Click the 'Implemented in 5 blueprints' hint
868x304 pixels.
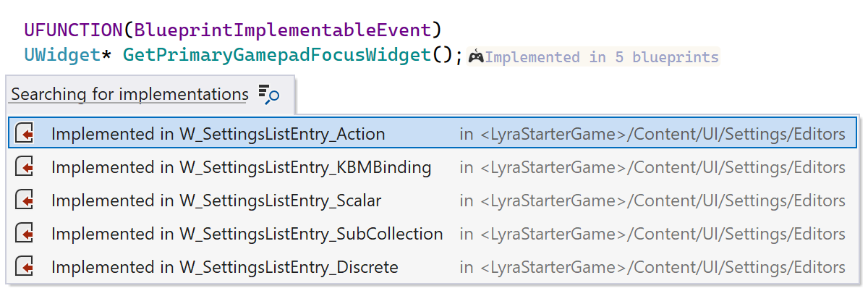pos(602,56)
